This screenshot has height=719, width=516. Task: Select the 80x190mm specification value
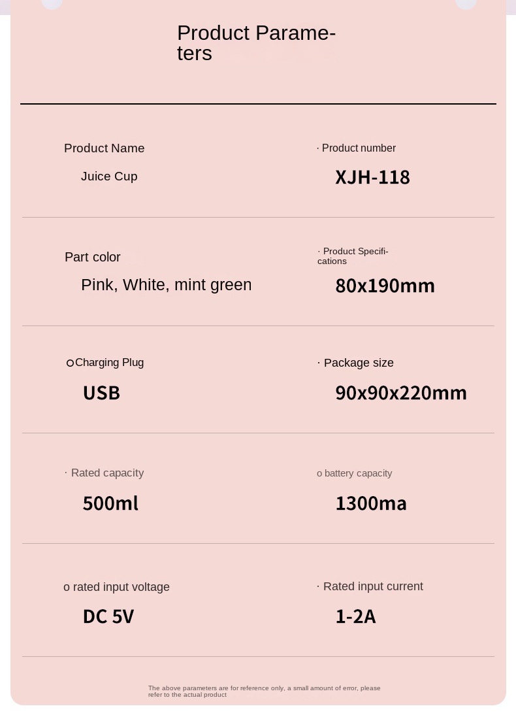(x=385, y=286)
